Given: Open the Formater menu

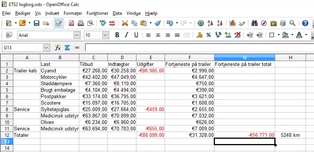Looking at the screenshot, I should [x=73, y=13].
